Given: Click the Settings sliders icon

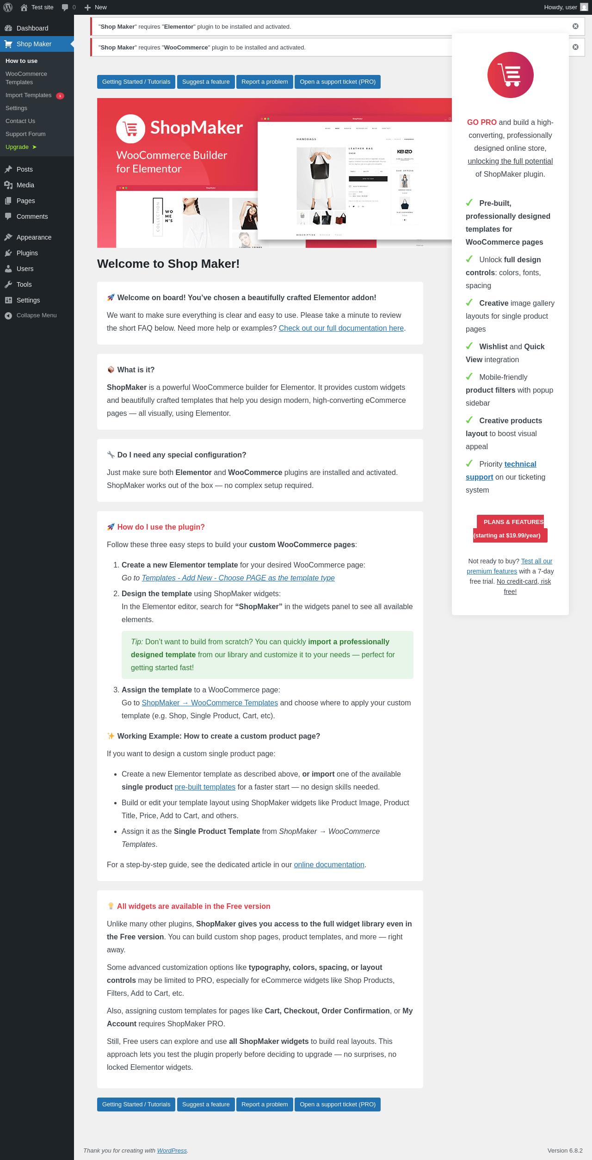Looking at the screenshot, I should click(x=8, y=300).
